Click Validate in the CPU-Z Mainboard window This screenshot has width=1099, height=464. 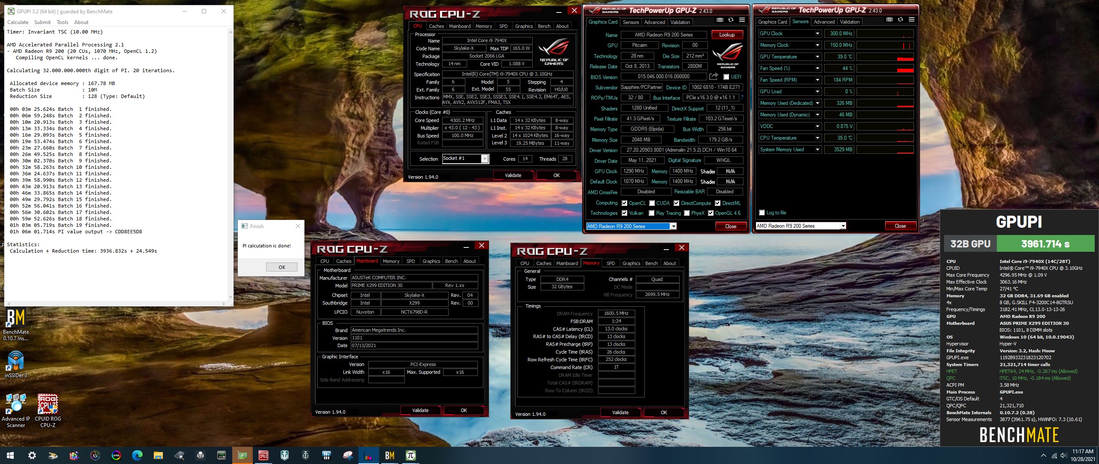(x=420, y=410)
